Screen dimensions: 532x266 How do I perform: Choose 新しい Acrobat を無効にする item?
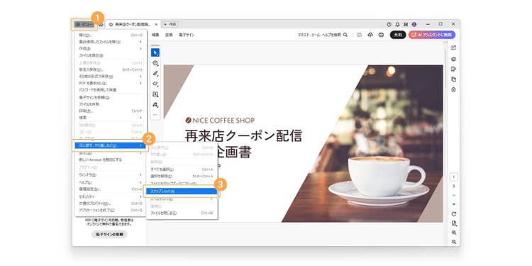click(x=110, y=160)
